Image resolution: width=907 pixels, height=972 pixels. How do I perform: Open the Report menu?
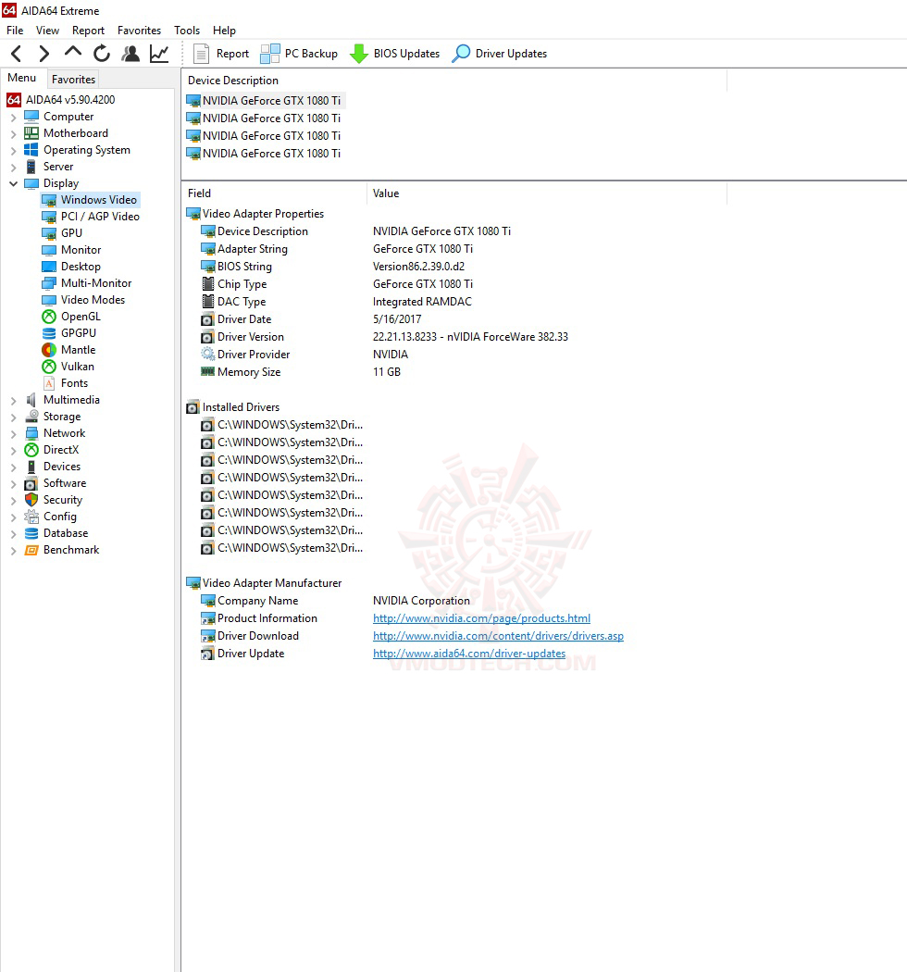click(x=88, y=31)
